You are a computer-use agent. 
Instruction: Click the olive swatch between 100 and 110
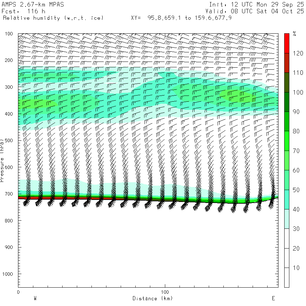pos(287,82)
